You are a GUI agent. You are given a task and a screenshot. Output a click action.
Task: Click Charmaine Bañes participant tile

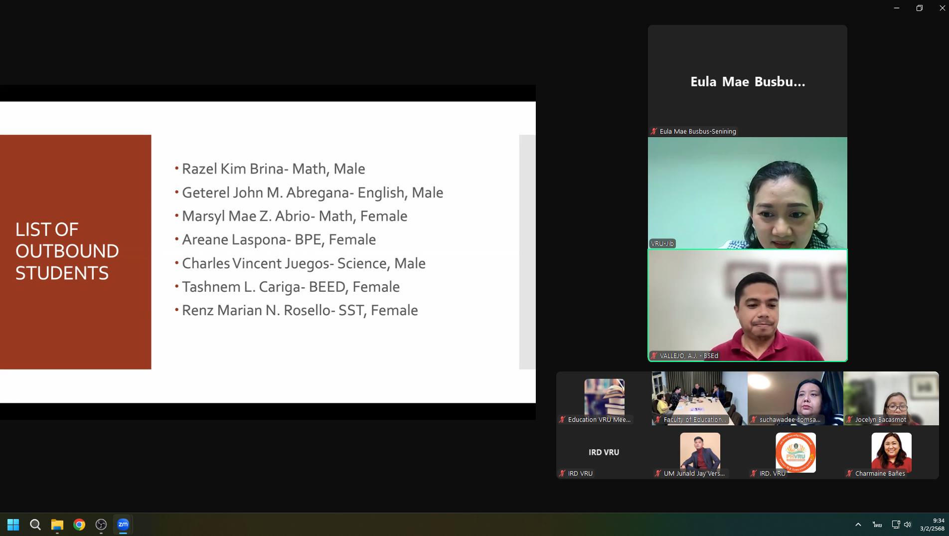(x=891, y=452)
